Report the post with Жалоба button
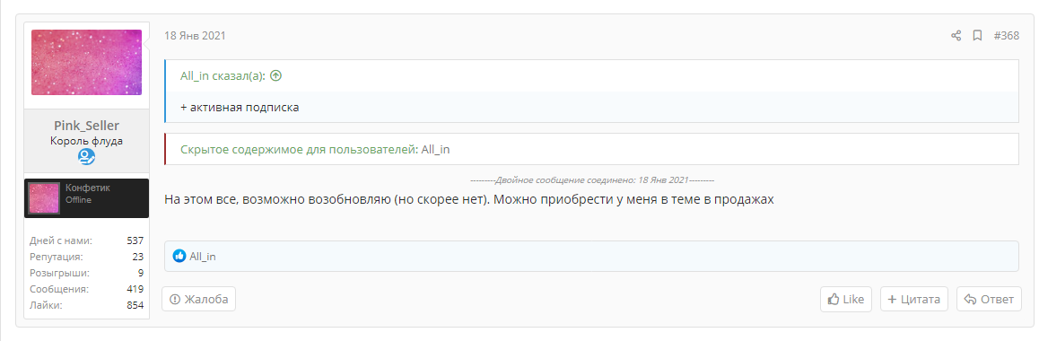 point(199,300)
